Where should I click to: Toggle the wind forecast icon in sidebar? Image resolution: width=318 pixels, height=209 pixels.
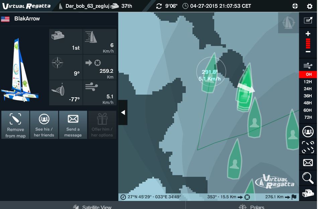pos(308,66)
